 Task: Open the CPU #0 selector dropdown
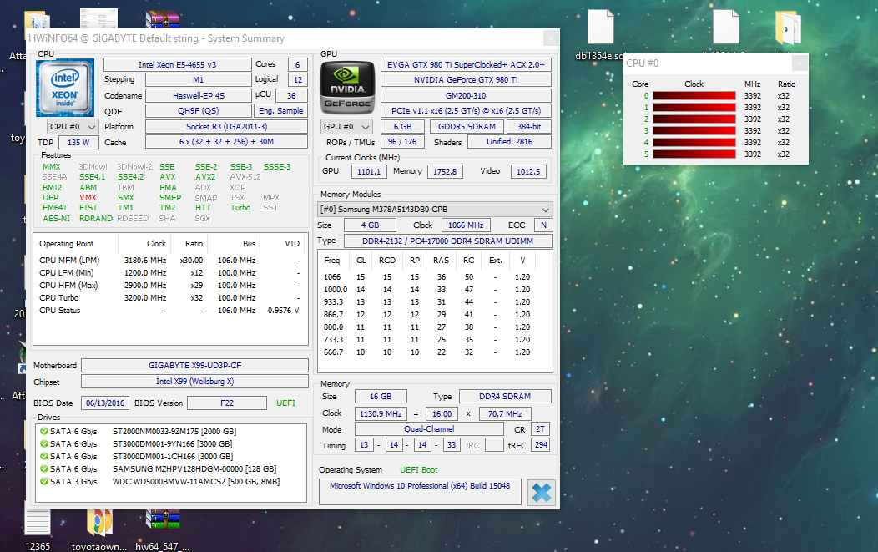pyautogui.click(x=73, y=127)
